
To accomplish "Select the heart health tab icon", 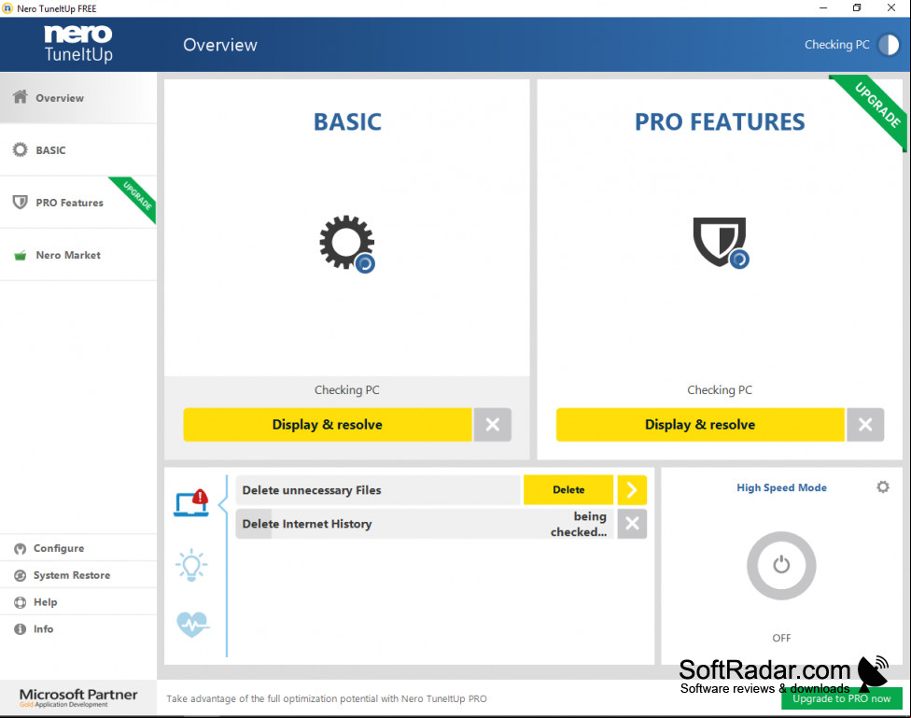I will (193, 625).
